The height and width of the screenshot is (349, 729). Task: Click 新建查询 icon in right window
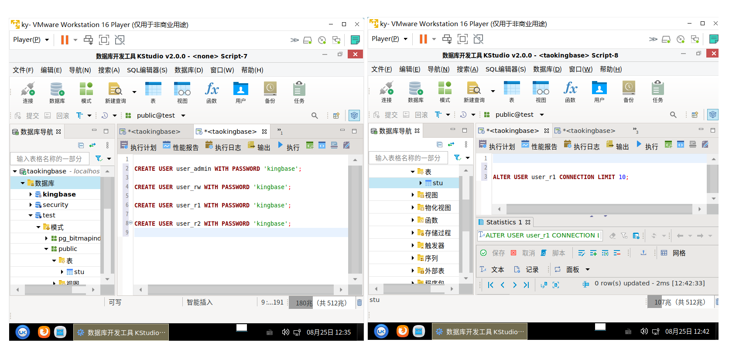tap(474, 92)
